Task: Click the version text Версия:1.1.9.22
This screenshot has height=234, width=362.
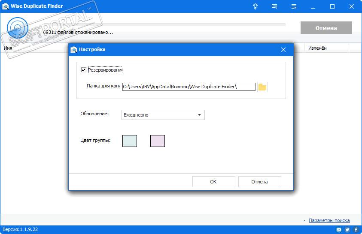Action: coord(20,229)
